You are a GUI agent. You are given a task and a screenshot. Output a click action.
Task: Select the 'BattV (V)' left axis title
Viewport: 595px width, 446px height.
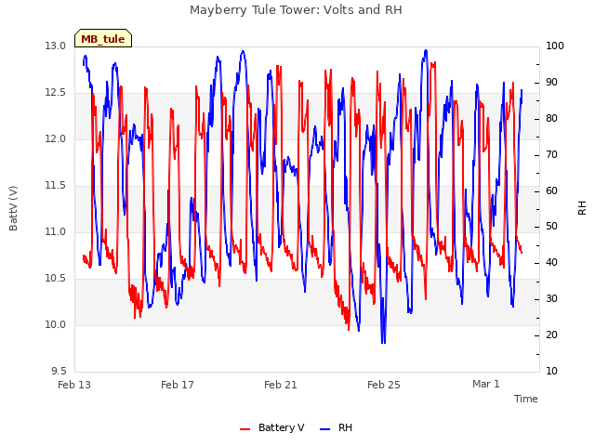point(13,208)
